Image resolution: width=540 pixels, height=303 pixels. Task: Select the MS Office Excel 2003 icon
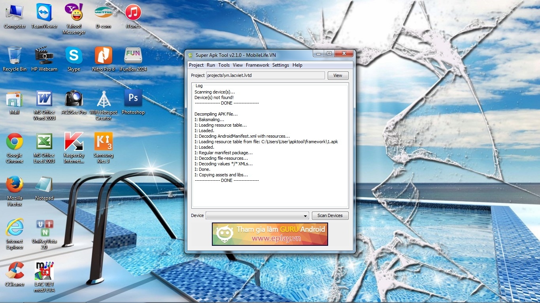(x=44, y=148)
